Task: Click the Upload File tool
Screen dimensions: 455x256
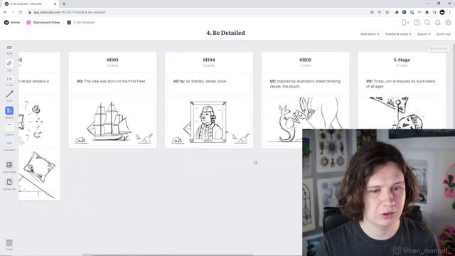Action: click(x=9, y=184)
